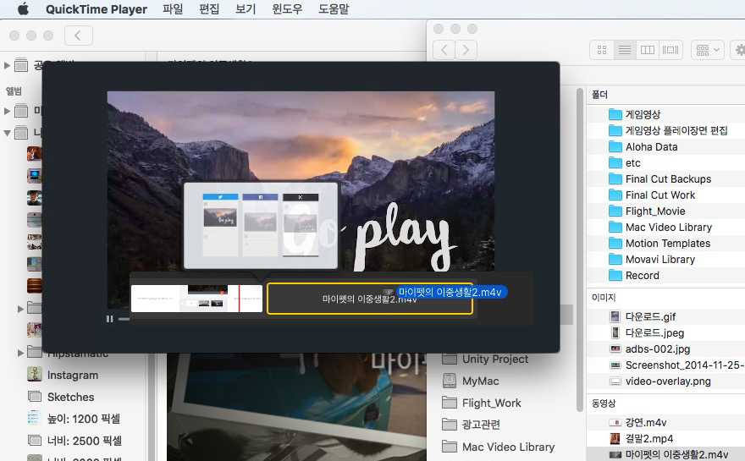Image resolution: width=745 pixels, height=461 pixels.
Task: Select the 다운로드.jpeg file
Action: point(654,332)
